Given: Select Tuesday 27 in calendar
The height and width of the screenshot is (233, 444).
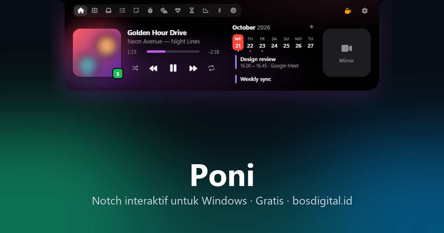Looking at the screenshot, I should [310, 43].
